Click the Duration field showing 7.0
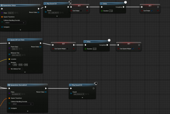This screenshot has height=114, width=170. [x=111, y=11]
